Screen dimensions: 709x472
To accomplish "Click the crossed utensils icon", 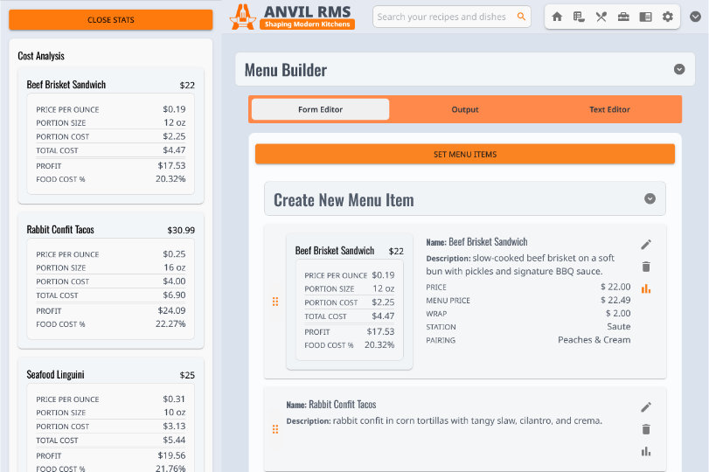I will coord(601,17).
